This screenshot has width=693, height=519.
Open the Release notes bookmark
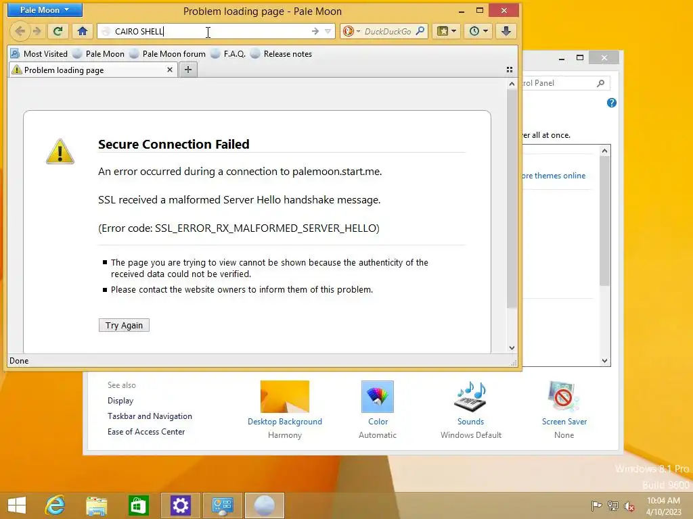pyautogui.click(x=281, y=54)
